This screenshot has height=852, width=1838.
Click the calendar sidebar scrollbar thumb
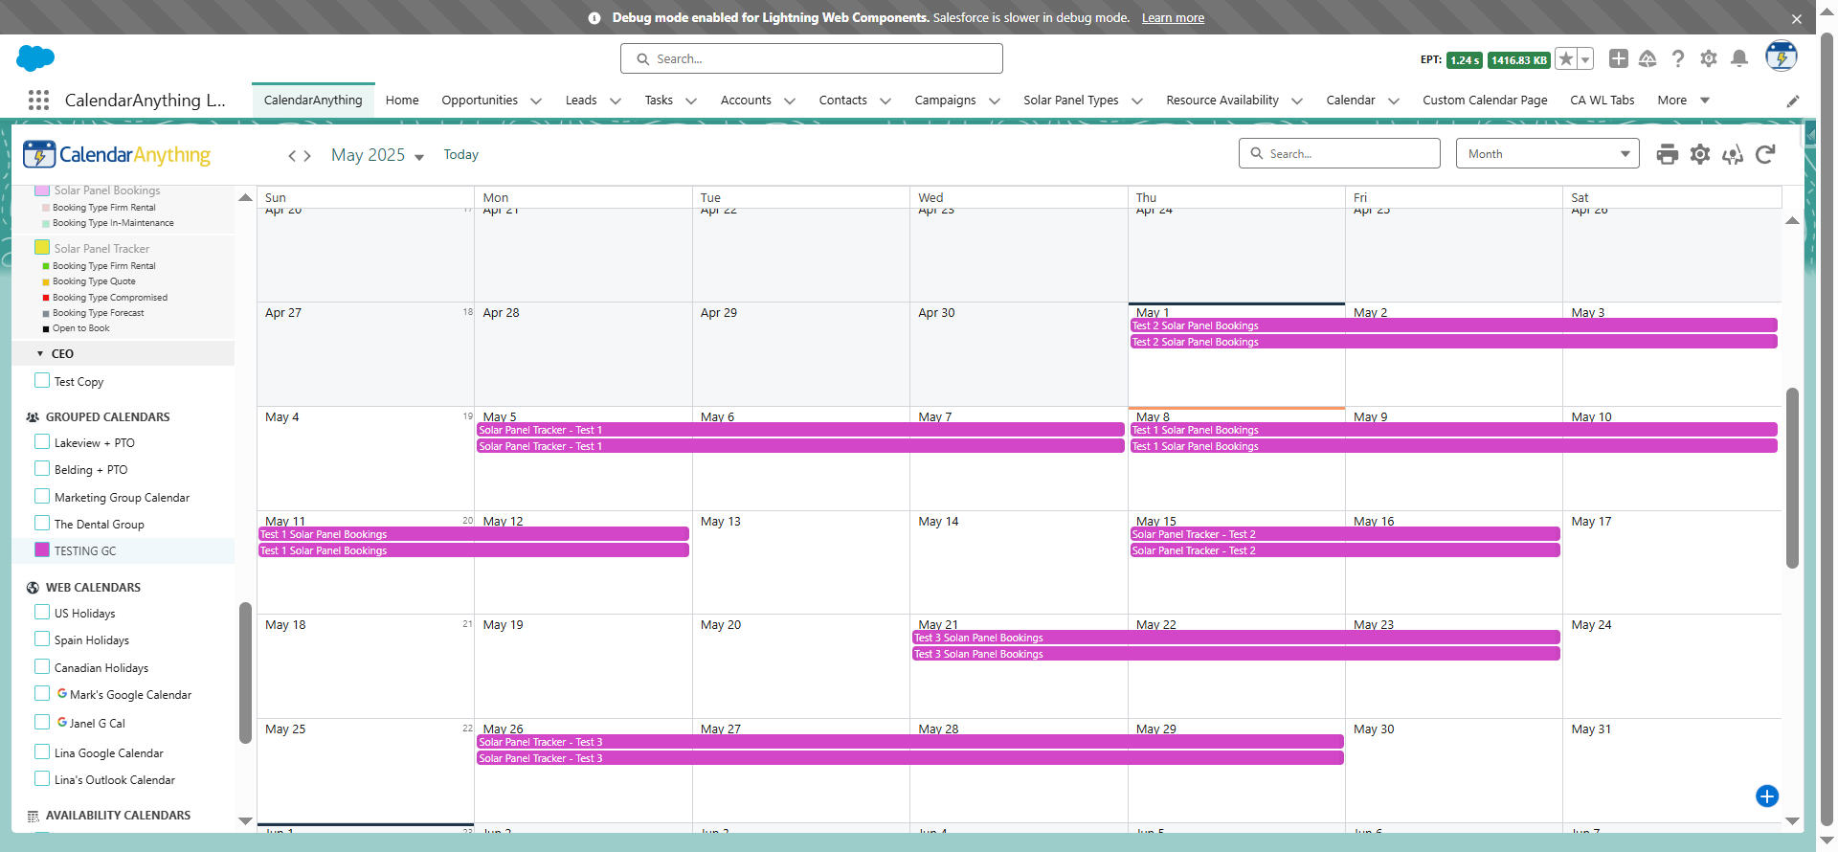[245, 672]
